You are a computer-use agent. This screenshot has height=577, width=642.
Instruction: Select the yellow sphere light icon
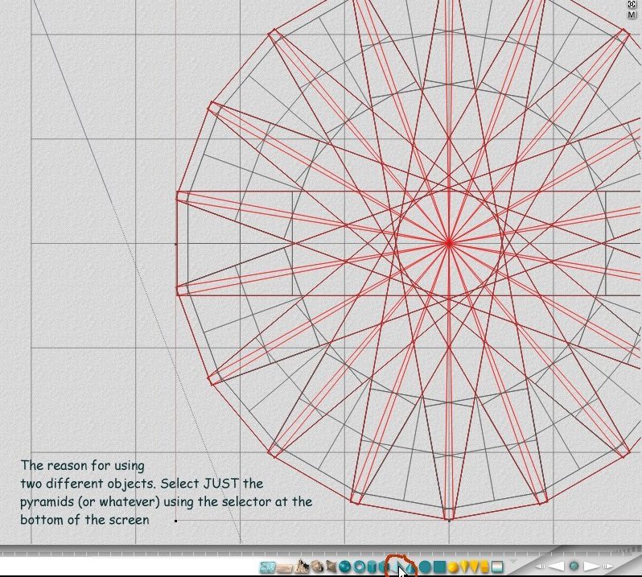click(x=454, y=567)
